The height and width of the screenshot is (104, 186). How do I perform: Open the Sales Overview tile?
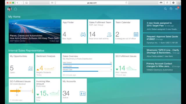[87, 65]
